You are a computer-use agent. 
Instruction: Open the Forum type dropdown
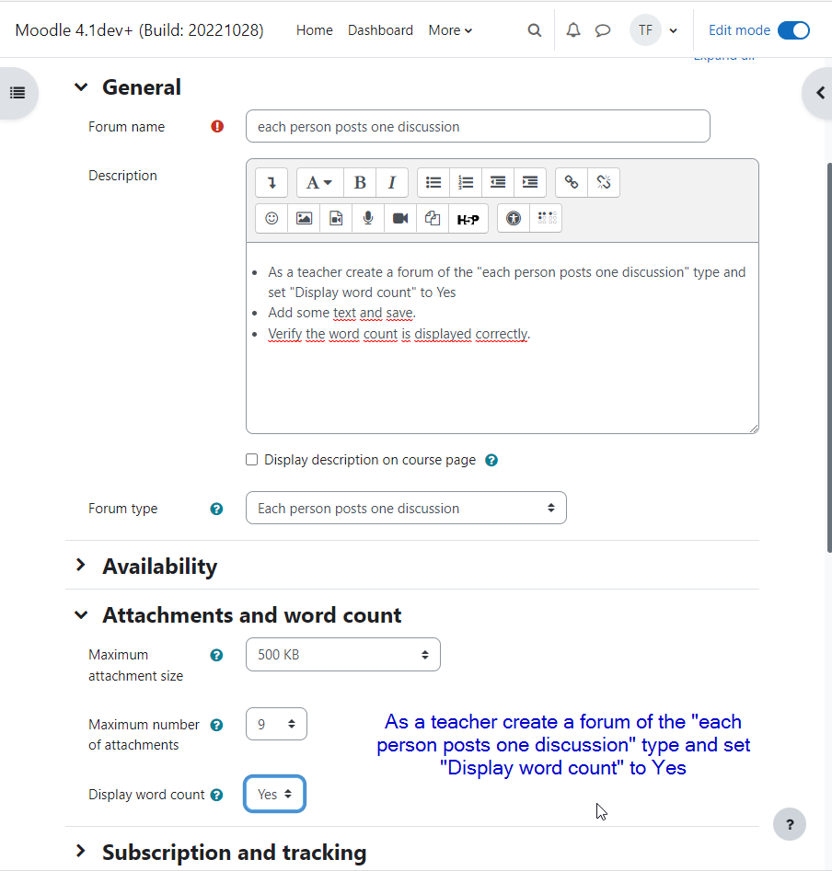[x=406, y=508]
